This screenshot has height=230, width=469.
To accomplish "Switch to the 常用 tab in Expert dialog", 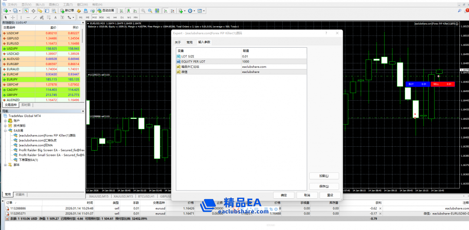I will point(189,42).
